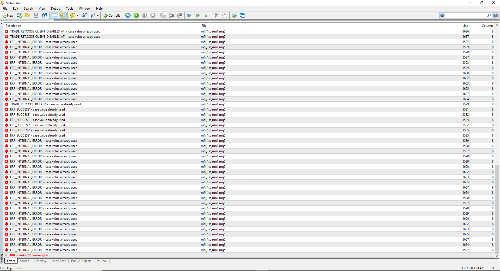Save the current file
The width and height of the screenshot is (500, 271).
tap(36, 16)
